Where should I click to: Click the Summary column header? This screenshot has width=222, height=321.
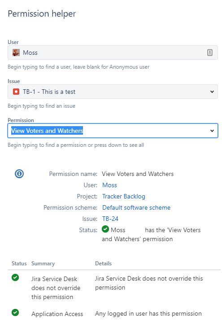pos(43,264)
